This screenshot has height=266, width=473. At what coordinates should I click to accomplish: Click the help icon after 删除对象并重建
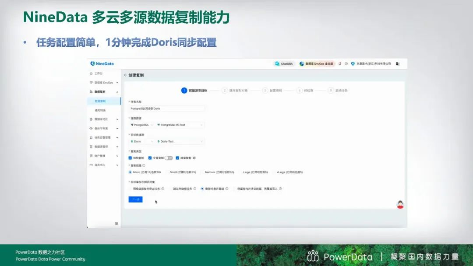pos(227,189)
